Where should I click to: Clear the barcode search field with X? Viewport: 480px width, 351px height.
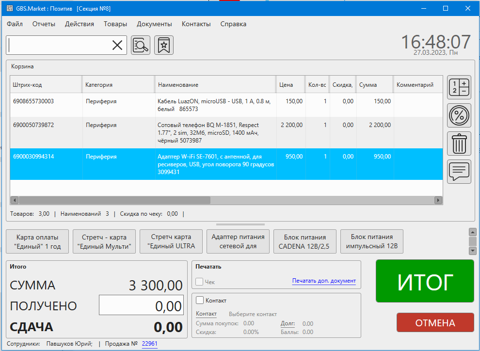point(117,45)
